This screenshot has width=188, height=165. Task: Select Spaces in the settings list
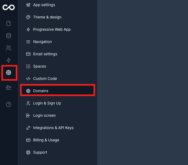(39, 66)
